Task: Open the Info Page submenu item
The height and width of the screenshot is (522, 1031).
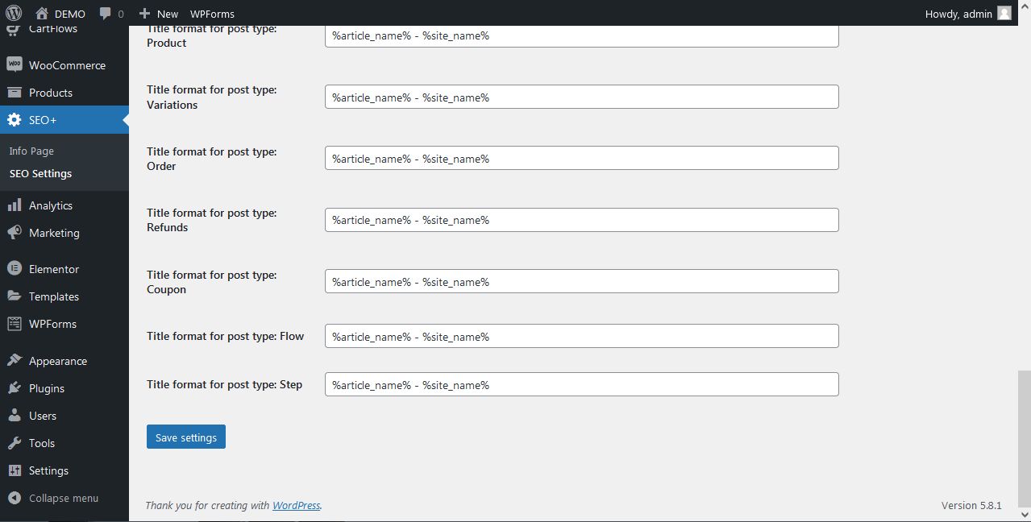Action: pyautogui.click(x=31, y=151)
